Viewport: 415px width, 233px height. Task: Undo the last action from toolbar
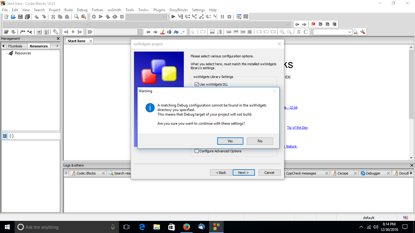click(36, 17)
